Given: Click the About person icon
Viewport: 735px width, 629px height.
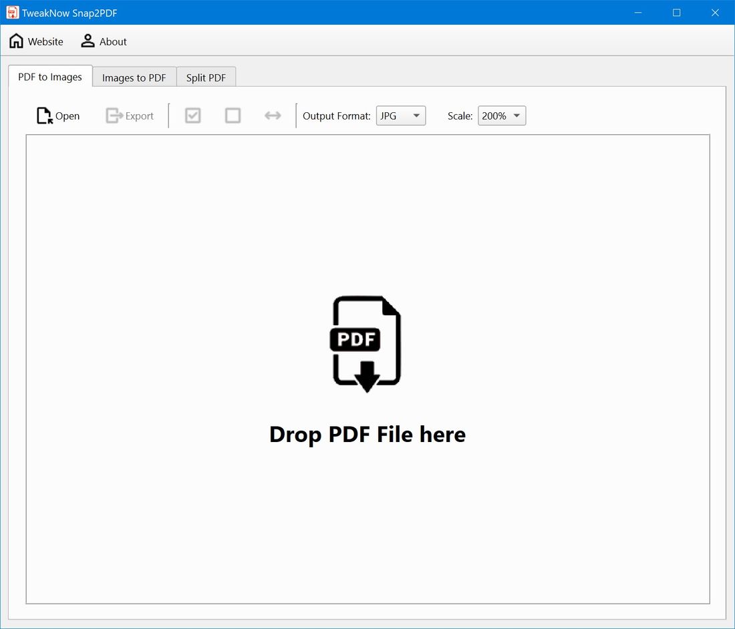Looking at the screenshot, I should [x=88, y=41].
